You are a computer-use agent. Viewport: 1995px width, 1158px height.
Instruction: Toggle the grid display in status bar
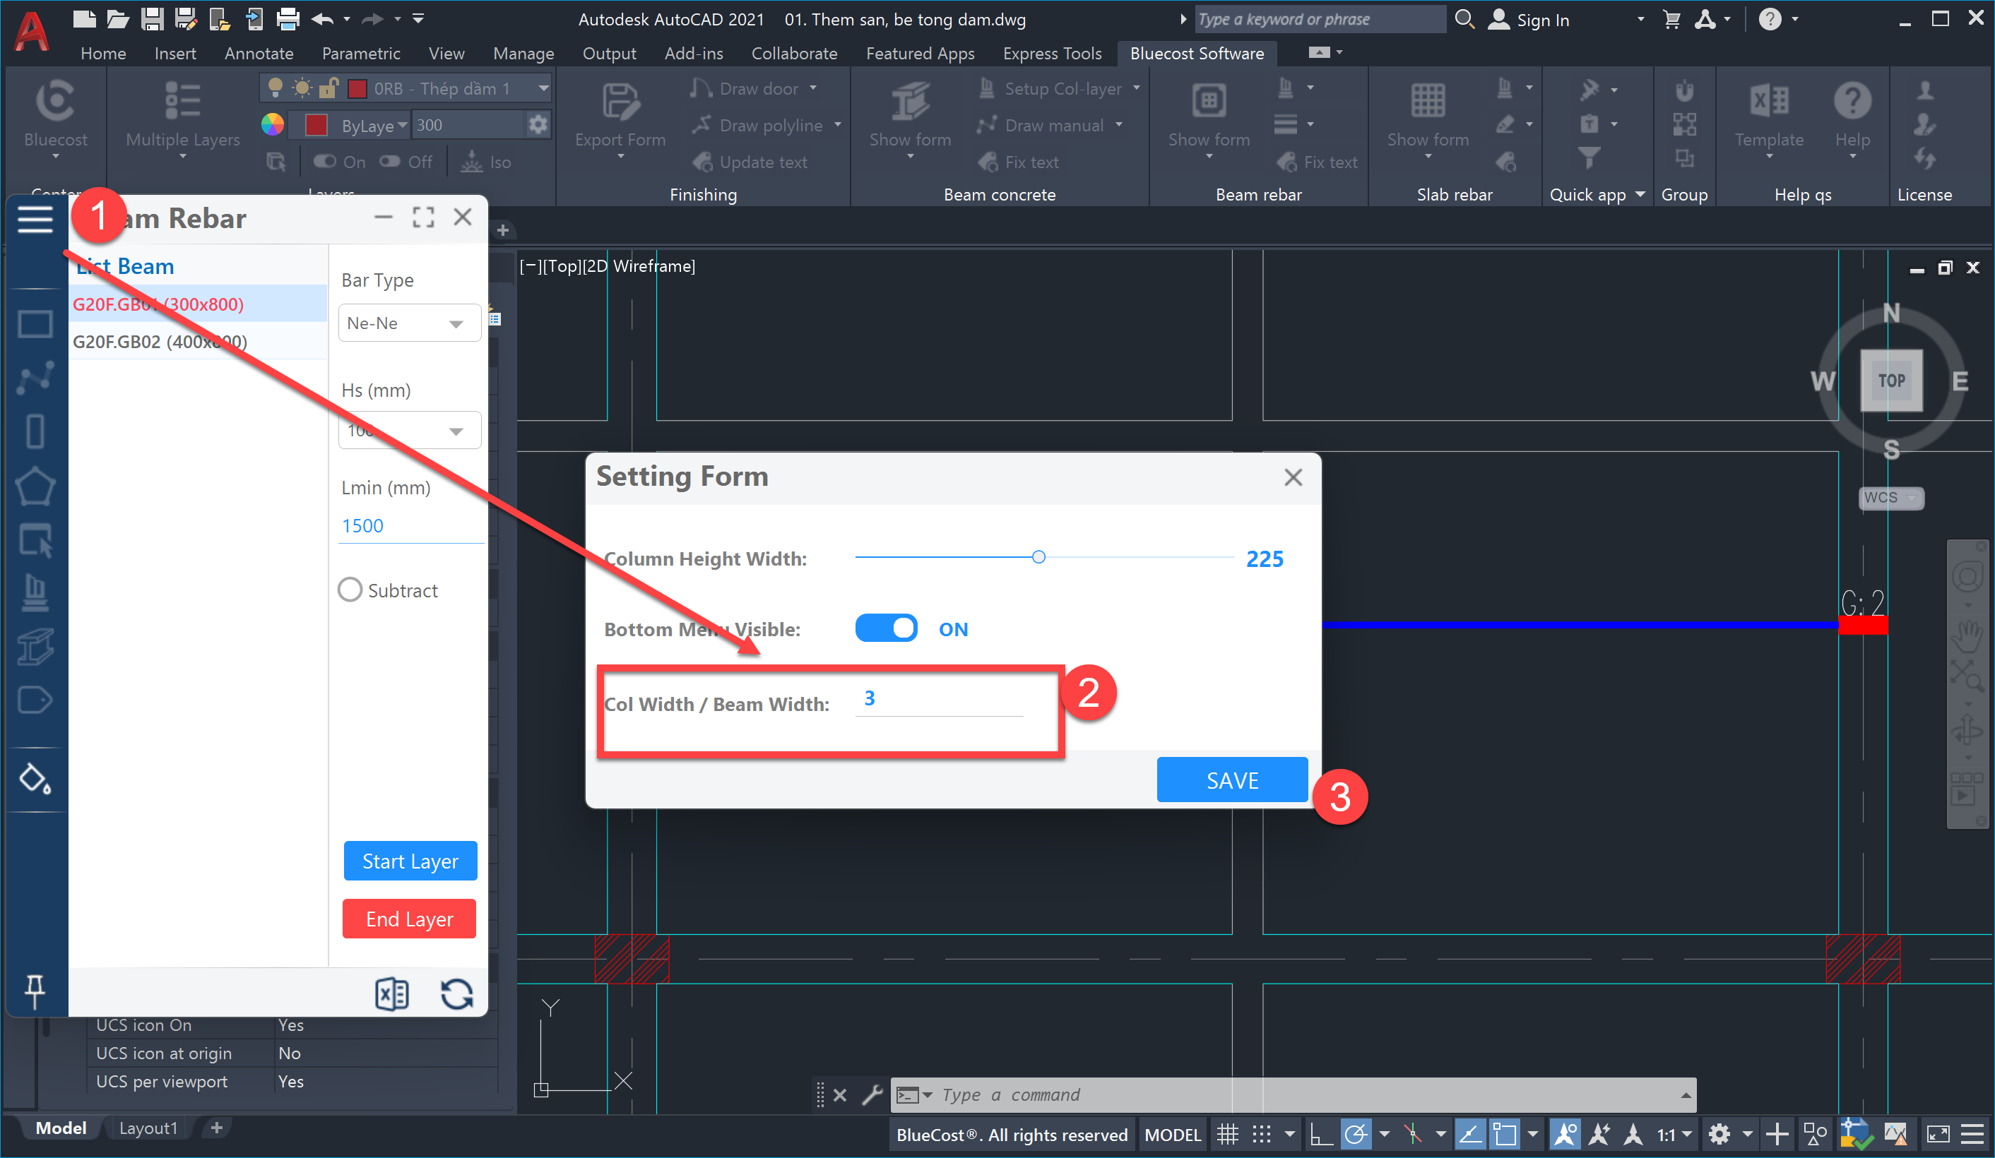point(1227,1135)
